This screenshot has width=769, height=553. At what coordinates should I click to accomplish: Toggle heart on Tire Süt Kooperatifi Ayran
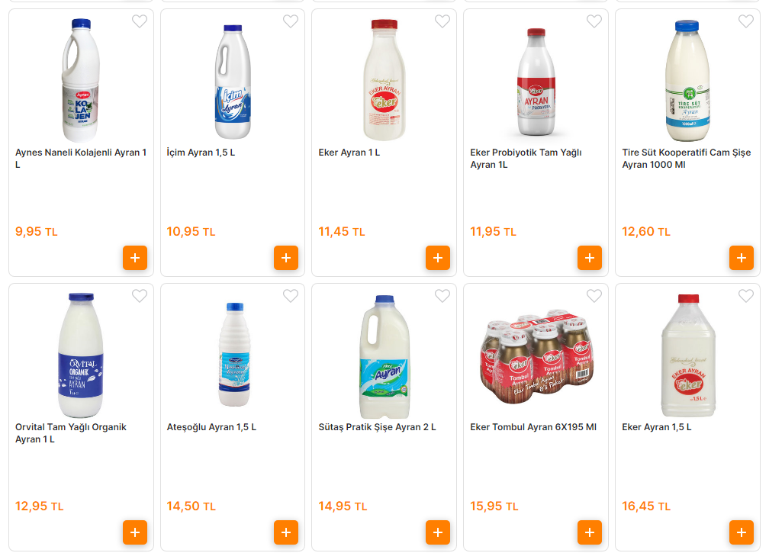click(x=745, y=21)
